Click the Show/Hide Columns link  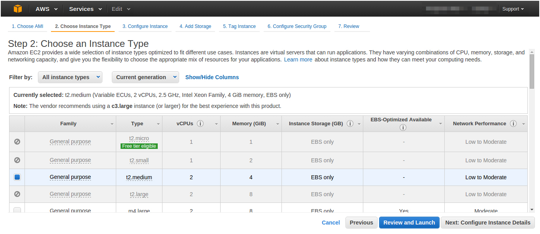pos(212,77)
